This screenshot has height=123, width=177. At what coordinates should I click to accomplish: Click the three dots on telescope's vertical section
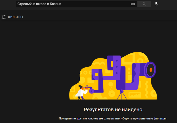116,67
